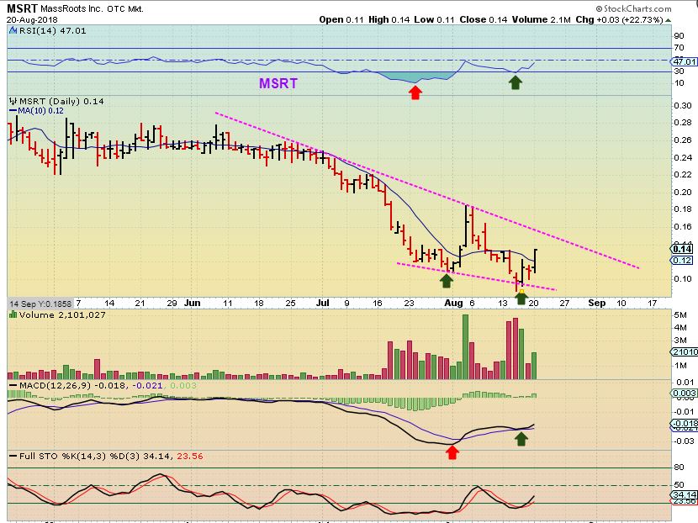Click the boxed 0.14 last-price tag
The height and width of the screenshot is (523, 698).
point(681,249)
